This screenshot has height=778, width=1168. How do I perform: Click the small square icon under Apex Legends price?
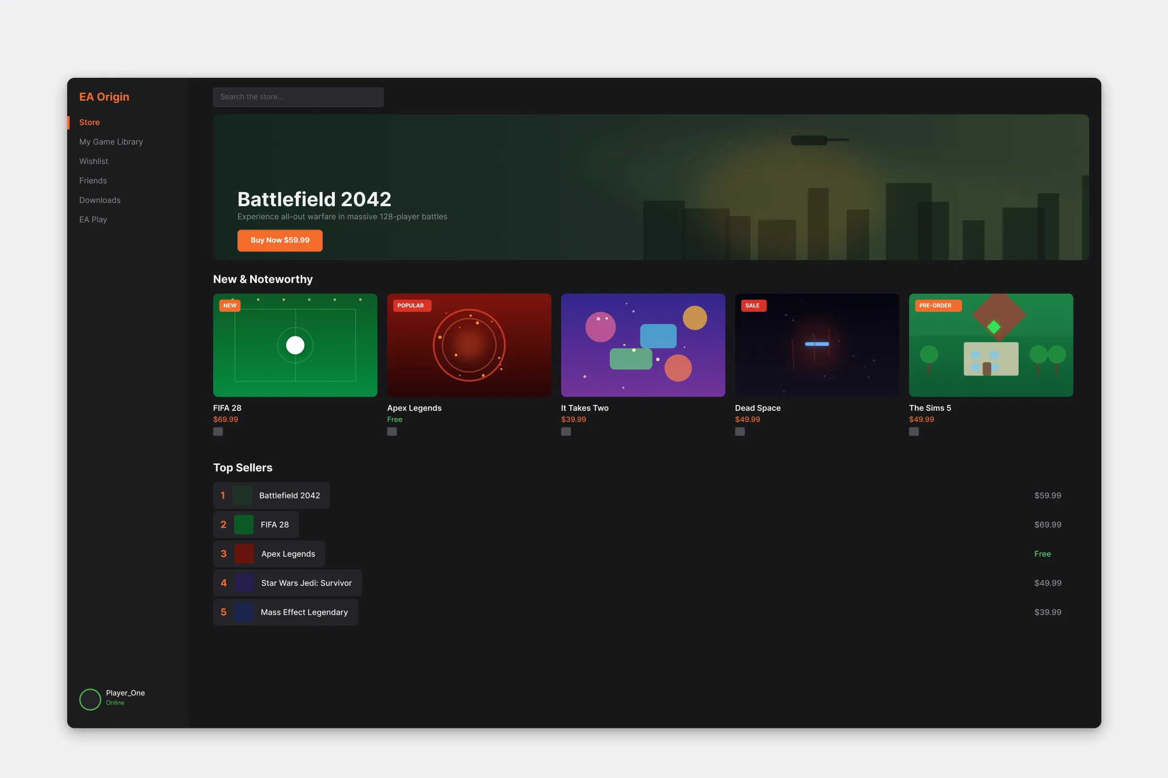pyautogui.click(x=392, y=432)
